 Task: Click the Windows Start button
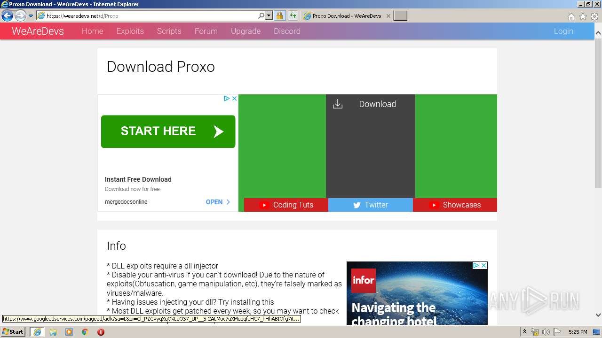pyautogui.click(x=13, y=331)
